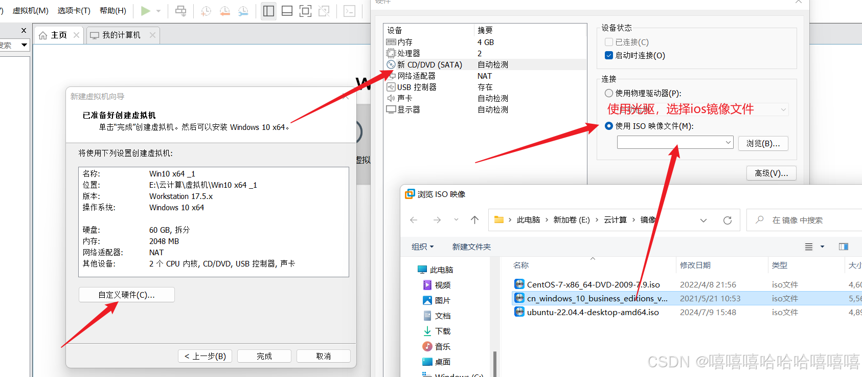Select the 新 CD/DVD (SATA) device row
Image resolution: width=862 pixels, height=377 pixels.
pyautogui.click(x=486, y=64)
